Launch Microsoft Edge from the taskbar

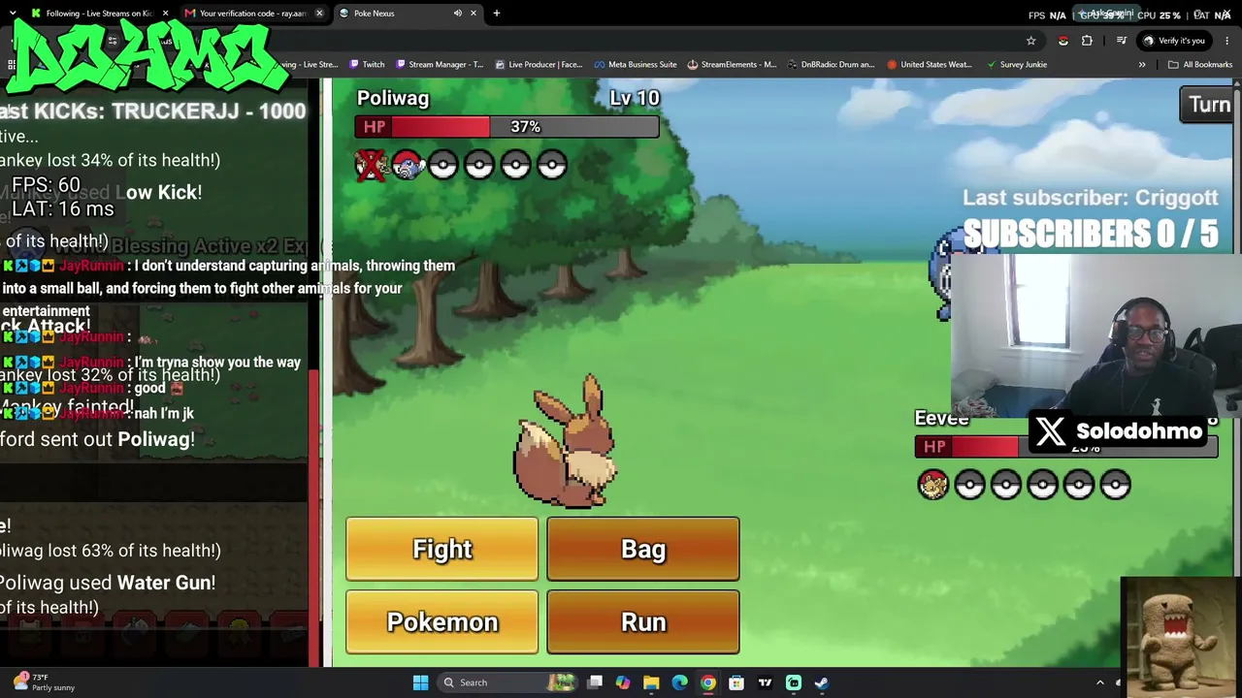[x=679, y=682]
